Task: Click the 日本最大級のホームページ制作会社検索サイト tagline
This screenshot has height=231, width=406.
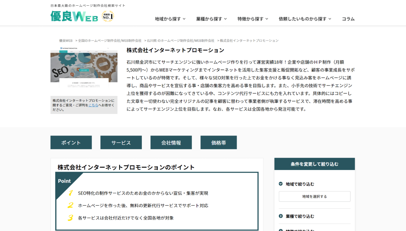Action: pos(88,5)
